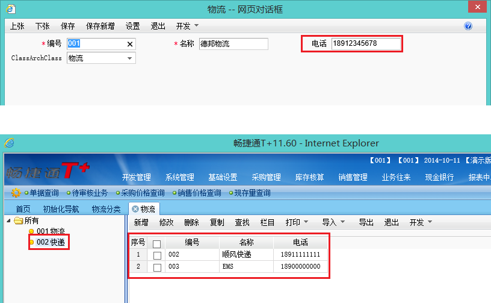Close the 物流 tab with its X icon
The width and height of the screenshot is (491, 303).
click(135, 209)
